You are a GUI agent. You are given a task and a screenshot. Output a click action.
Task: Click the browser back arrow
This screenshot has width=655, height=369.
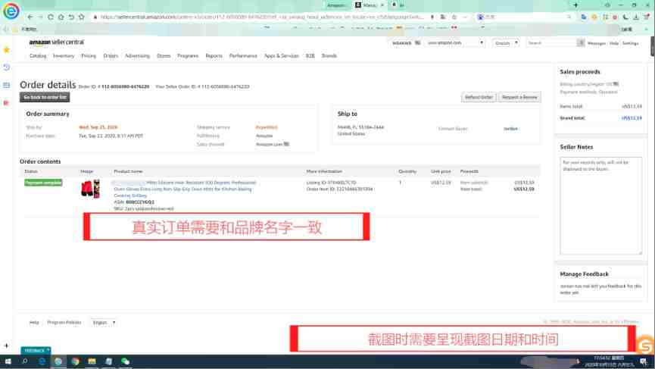pos(30,17)
